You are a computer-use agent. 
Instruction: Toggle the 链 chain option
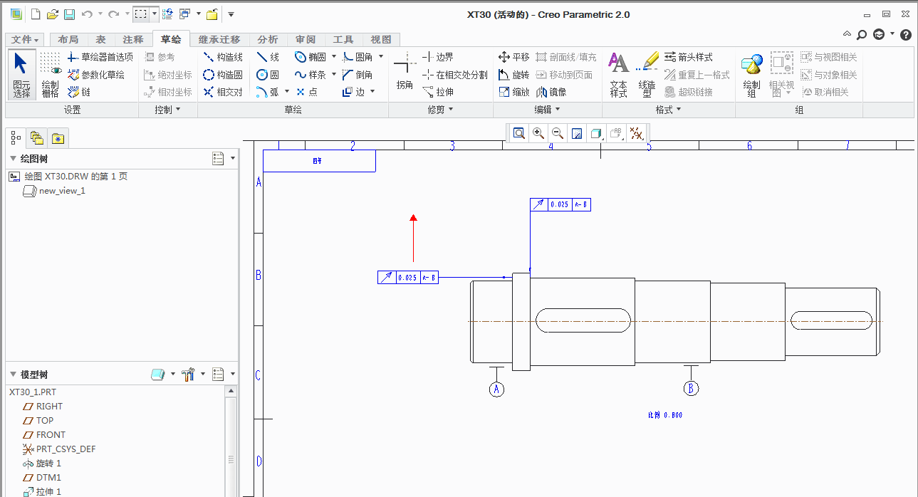tap(78, 92)
